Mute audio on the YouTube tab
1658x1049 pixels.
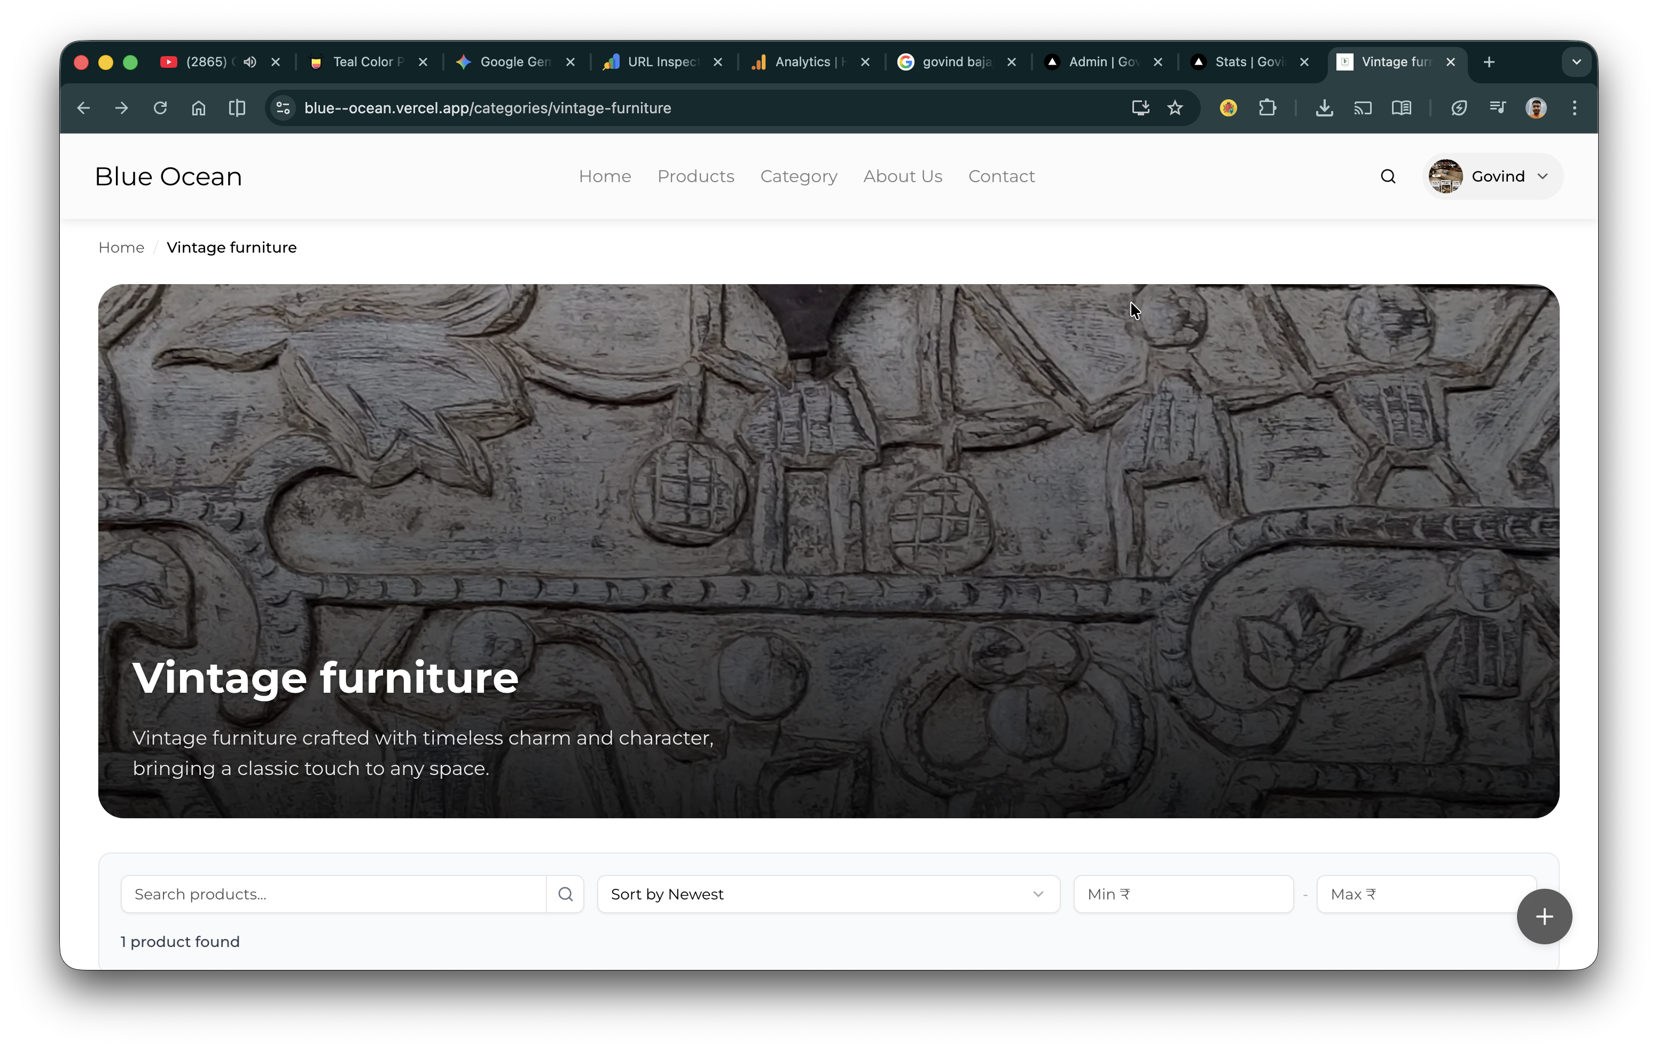point(250,62)
